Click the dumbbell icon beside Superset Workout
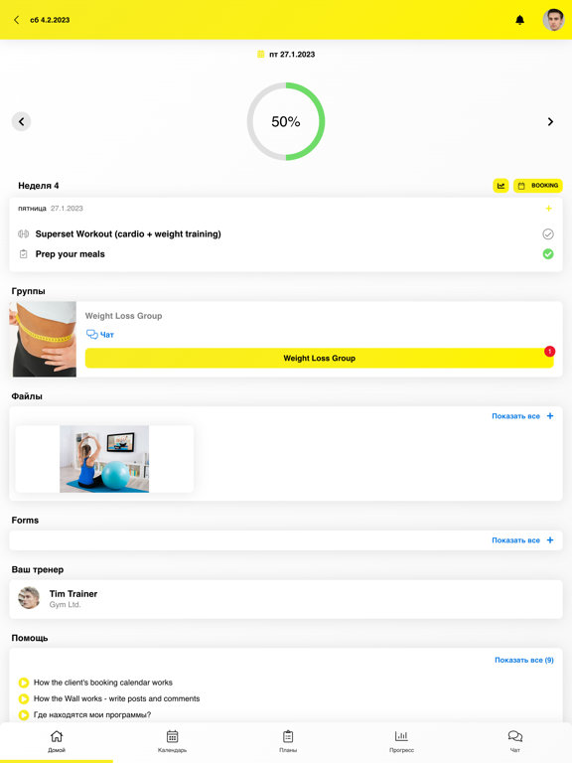The image size is (572, 763). pos(24,234)
